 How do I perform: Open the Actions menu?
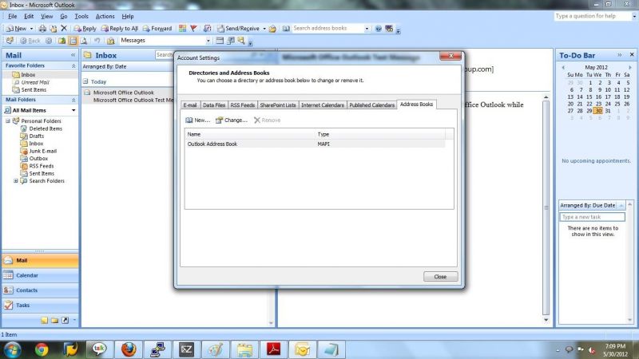105,16
